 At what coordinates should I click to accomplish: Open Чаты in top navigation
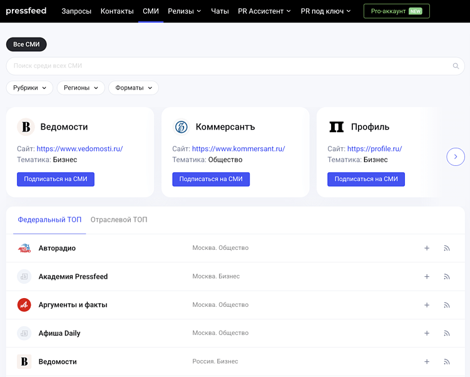click(220, 11)
